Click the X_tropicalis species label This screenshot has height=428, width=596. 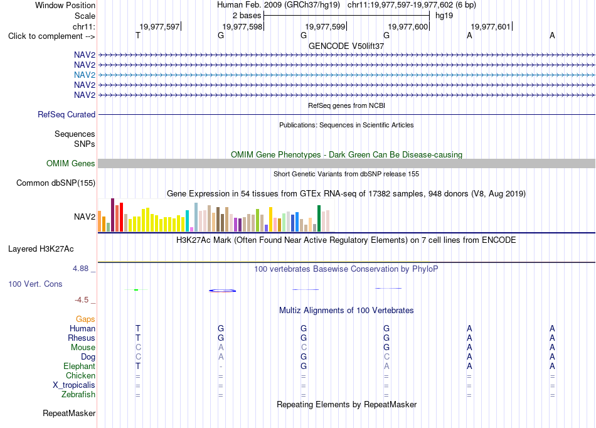pyautogui.click(x=74, y=385)
